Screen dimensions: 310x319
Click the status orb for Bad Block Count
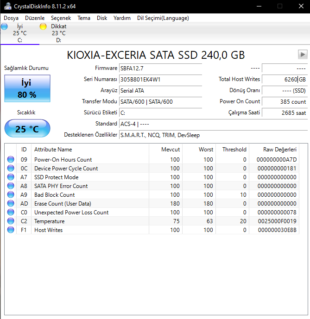pos(11,194)
